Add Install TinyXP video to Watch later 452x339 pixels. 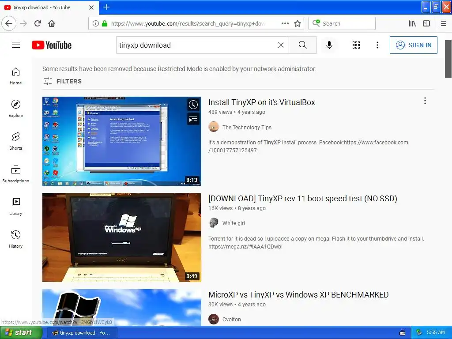[x=193, y=105]
